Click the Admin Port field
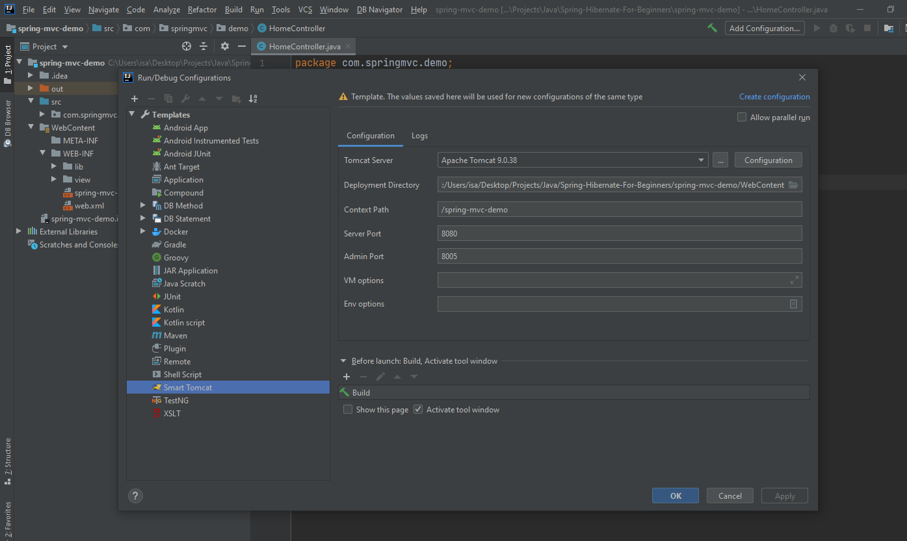 point(620,257)
